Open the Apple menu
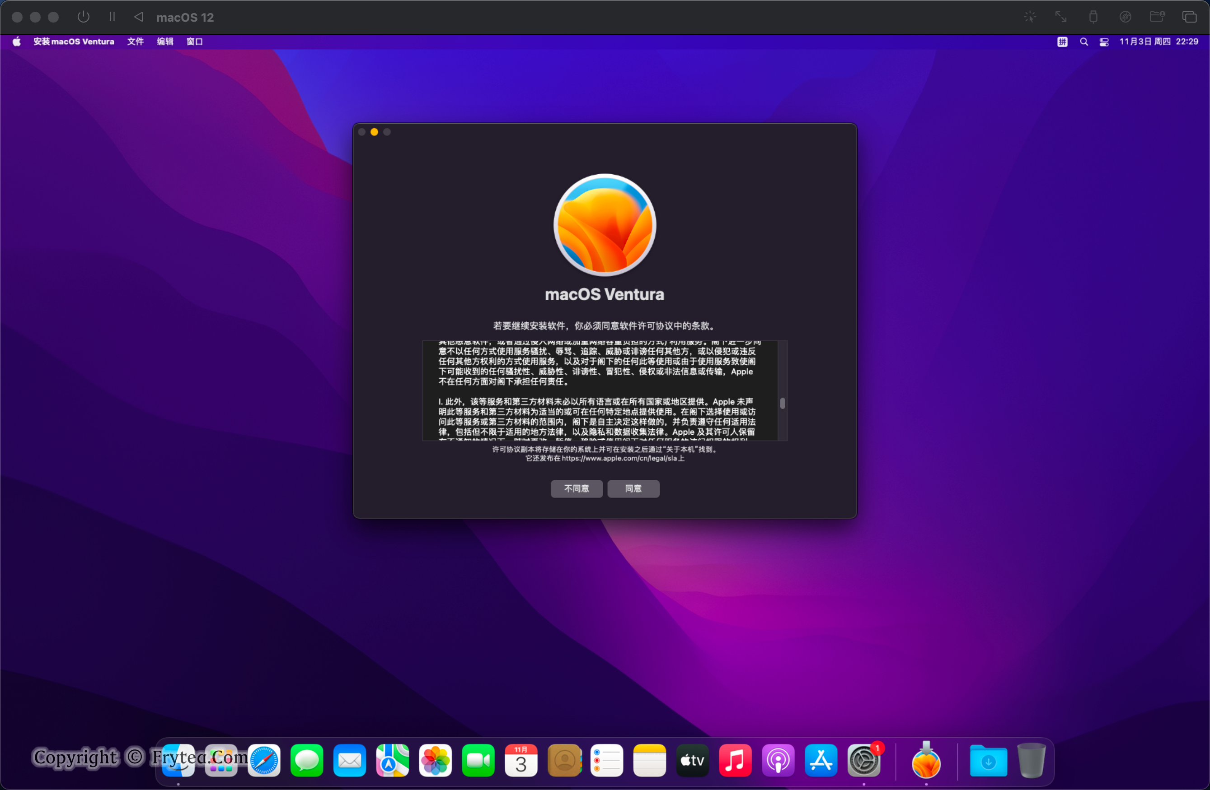Image resolution: width=1210 pixels, height=790 pixels. (x=17, y=42)
